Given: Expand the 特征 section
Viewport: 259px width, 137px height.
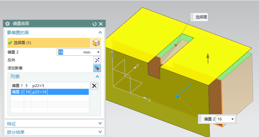Looking at the screenshot, I should click(100, 123).
